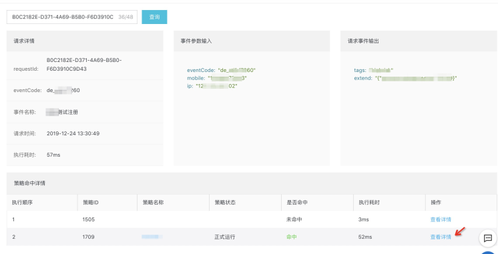This screenshot has height=254, width=498.
Task: Click the 正式运行 strategy status cell
Action: (224, 237)
